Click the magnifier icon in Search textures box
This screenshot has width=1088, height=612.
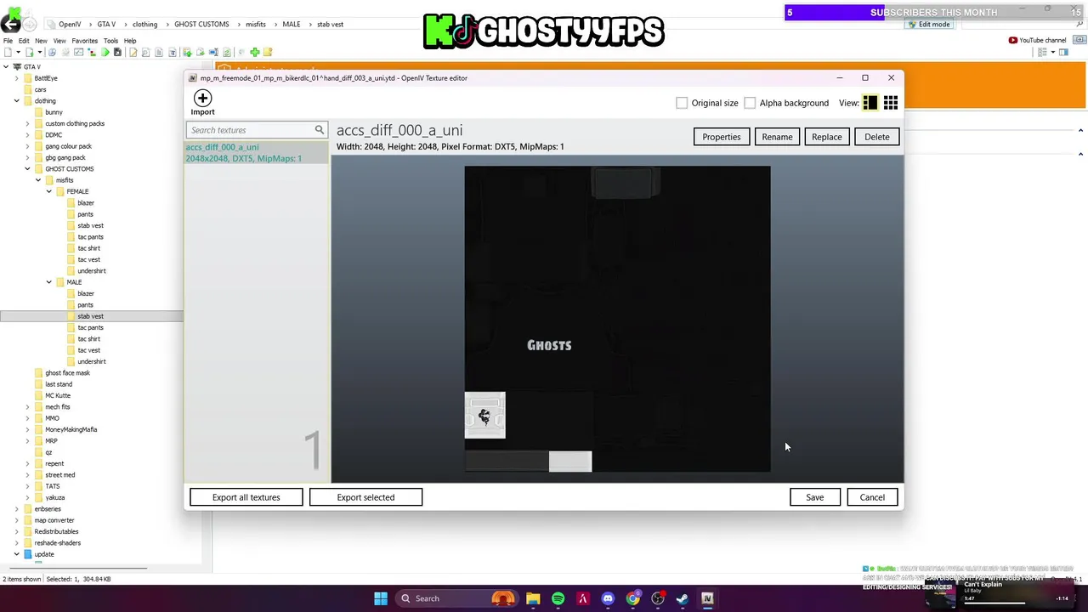coord(320,130)
